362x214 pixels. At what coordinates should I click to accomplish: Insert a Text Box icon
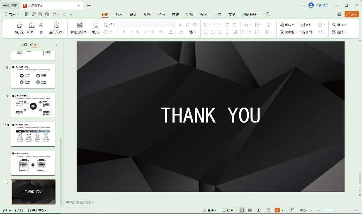[x=282, y=32]
